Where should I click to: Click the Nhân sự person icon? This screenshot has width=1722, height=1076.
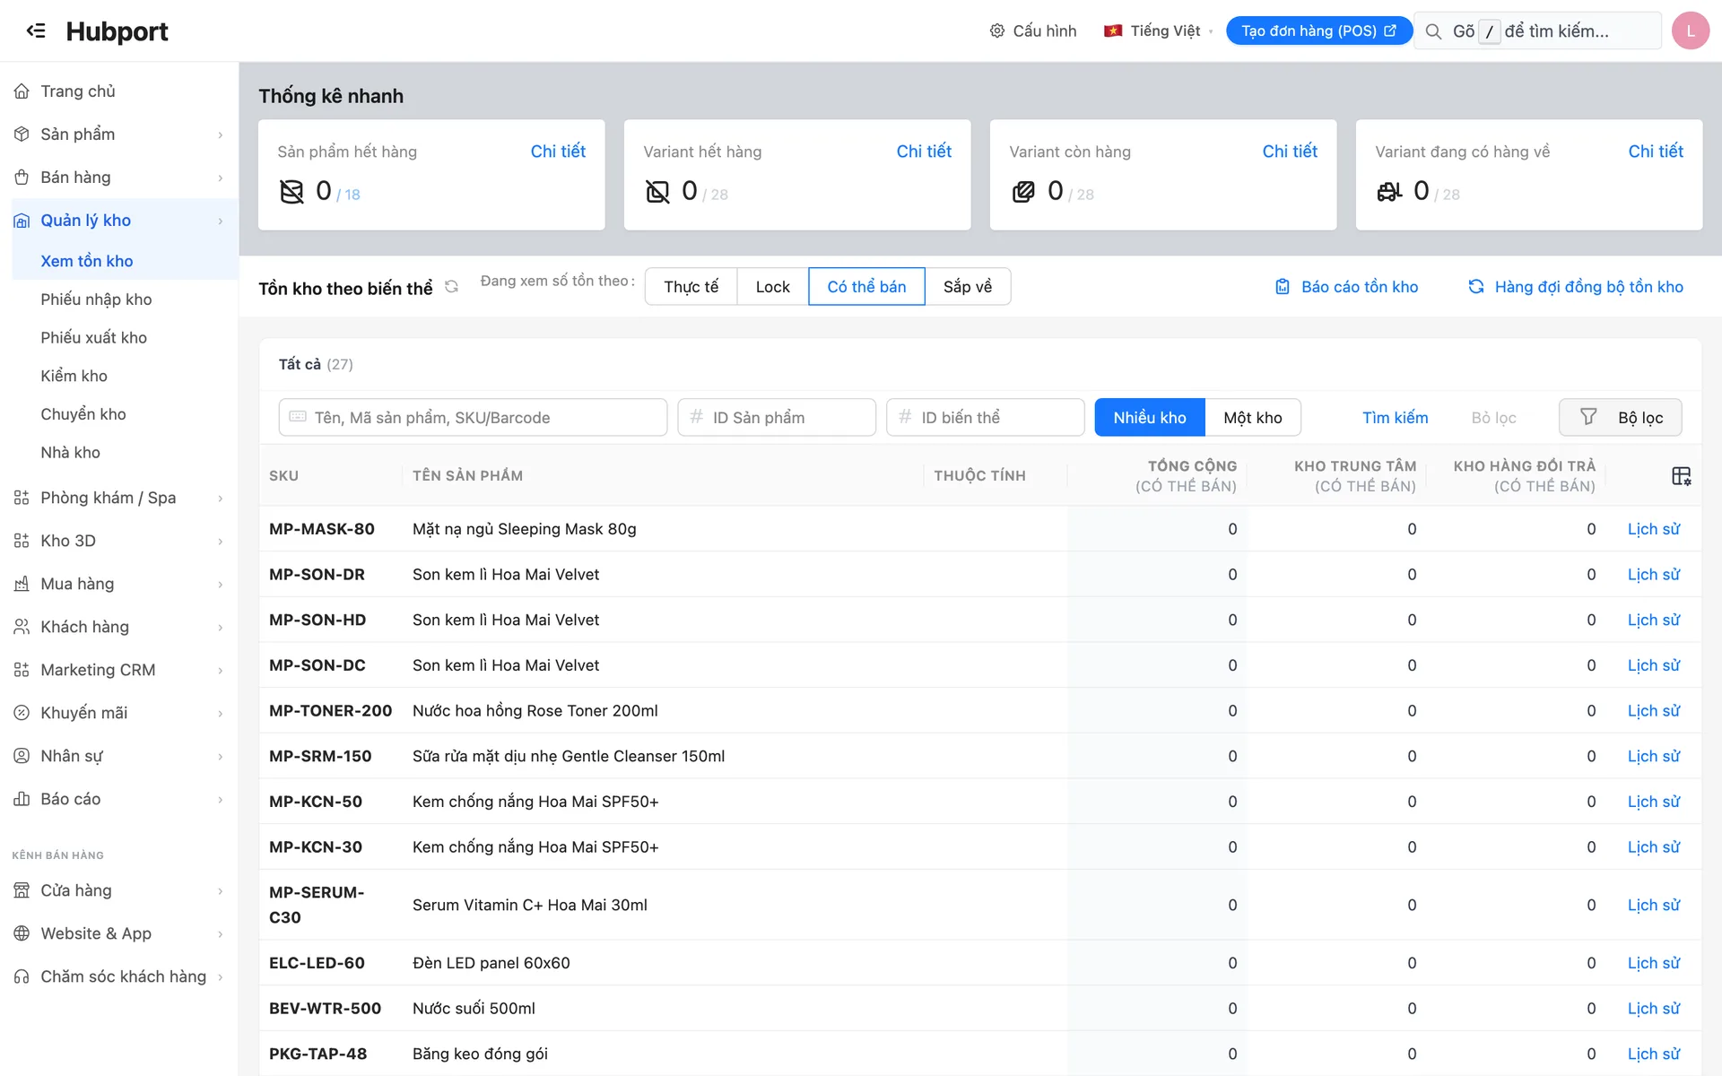coord(22,756)
